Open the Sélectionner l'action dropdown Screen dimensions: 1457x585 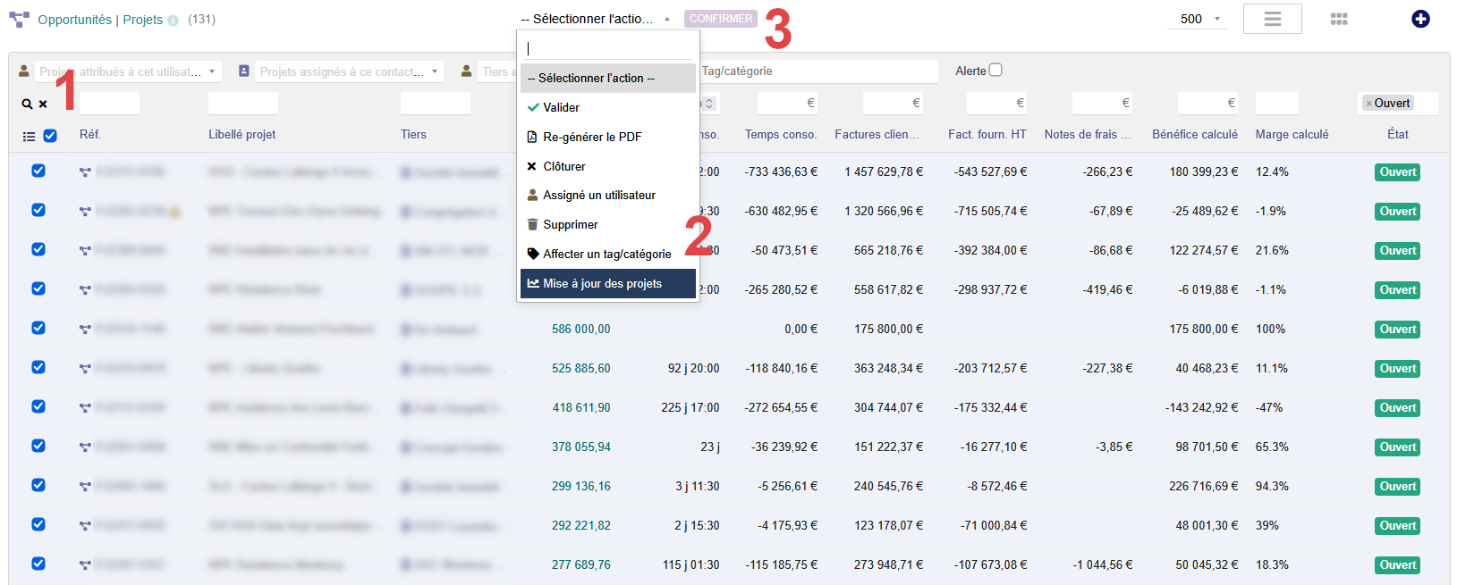[x=595, y=19]
